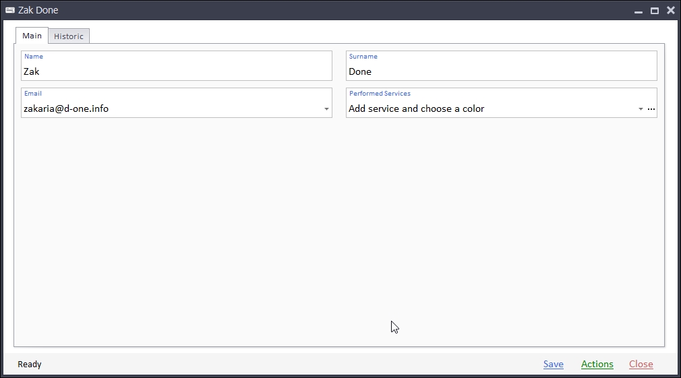The height and width of the screenshot is (378, 681).
Task: Close the window with the title bar X
Action: click(670, 11)
